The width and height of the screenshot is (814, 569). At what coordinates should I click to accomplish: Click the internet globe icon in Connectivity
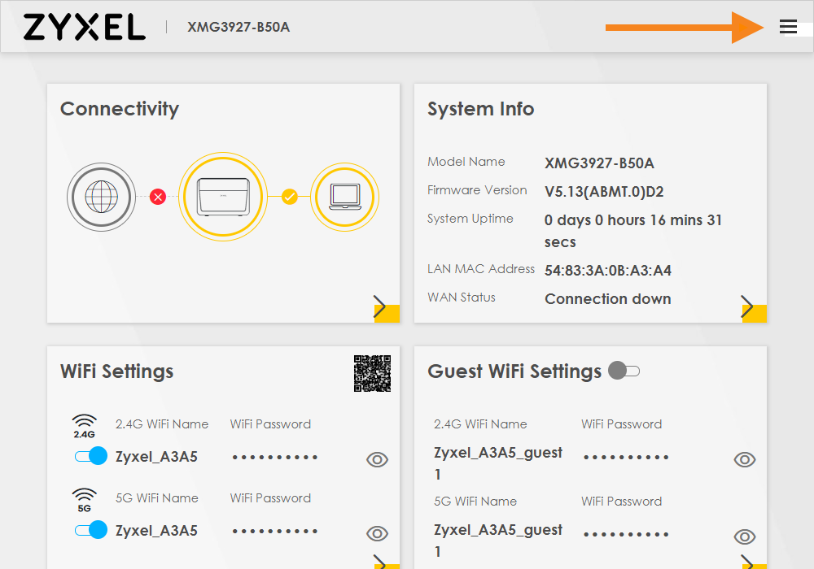coord(101,197)
